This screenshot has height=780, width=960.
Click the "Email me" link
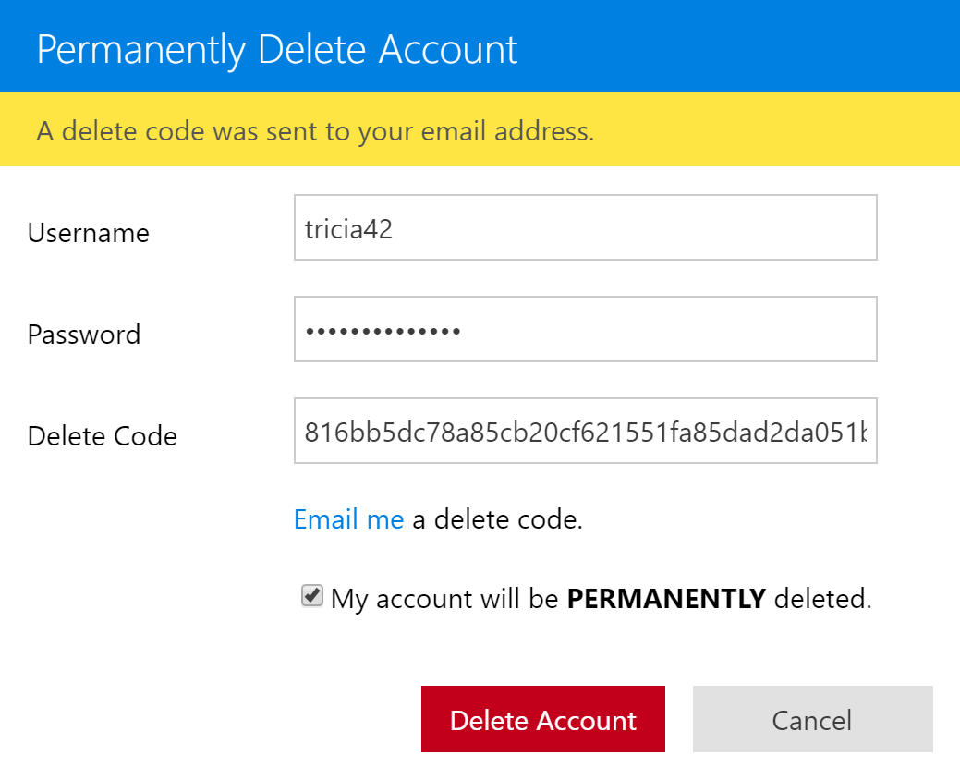pyautogui.click(x=348, y=519)
